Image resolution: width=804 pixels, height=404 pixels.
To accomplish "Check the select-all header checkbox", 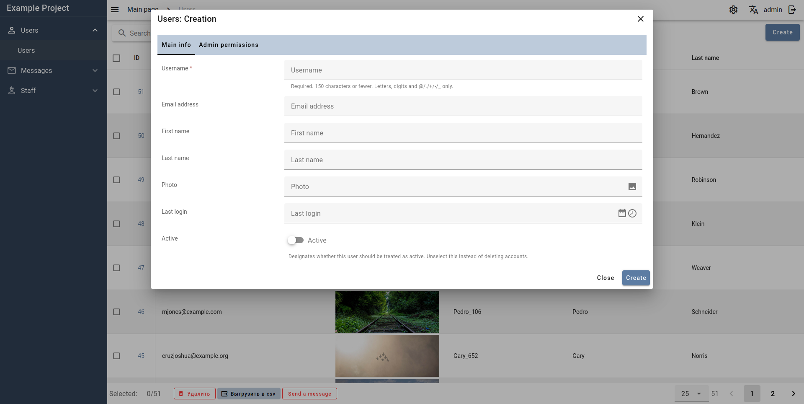I will 116,58.
